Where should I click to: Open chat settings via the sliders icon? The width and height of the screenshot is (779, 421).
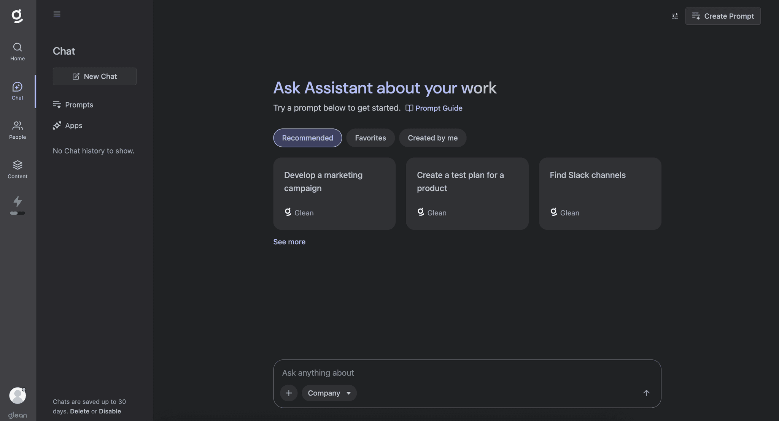[x=674, y=16]
